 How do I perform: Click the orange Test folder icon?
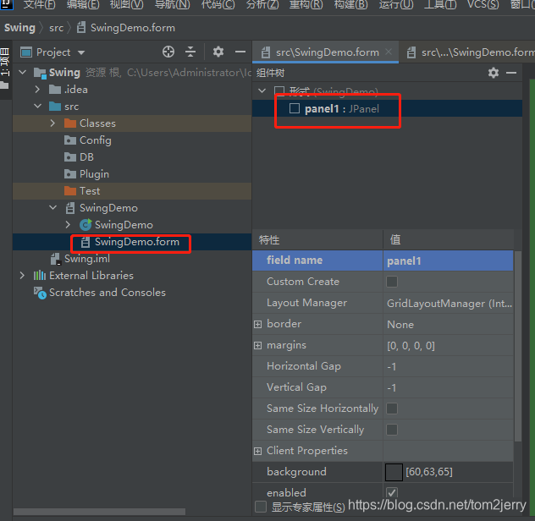70,191
